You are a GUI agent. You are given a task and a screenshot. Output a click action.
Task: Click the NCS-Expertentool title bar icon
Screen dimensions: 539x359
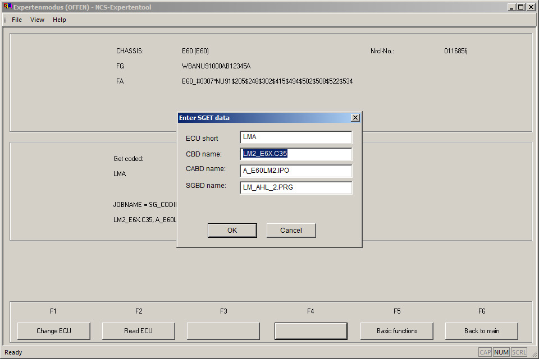7,7
